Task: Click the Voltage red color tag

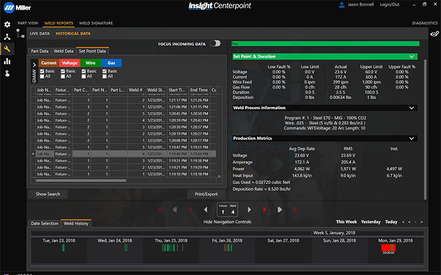Action: pyautogui.click(x=69, y=63)
